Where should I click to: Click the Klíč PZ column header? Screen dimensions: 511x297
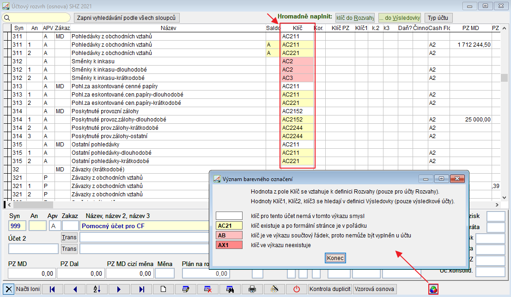click(x=340, y=28)
